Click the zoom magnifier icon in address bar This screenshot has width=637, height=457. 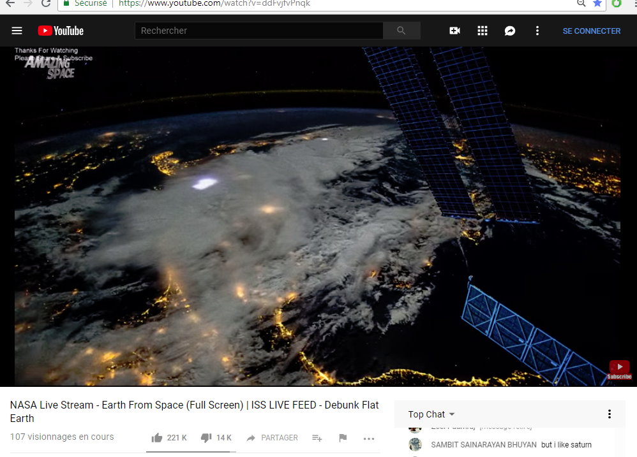[581, 3]
